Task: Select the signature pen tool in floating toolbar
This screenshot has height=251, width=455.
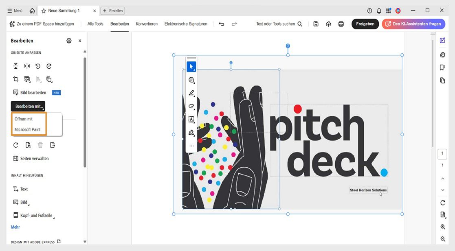Action: [x=191, y=133]
